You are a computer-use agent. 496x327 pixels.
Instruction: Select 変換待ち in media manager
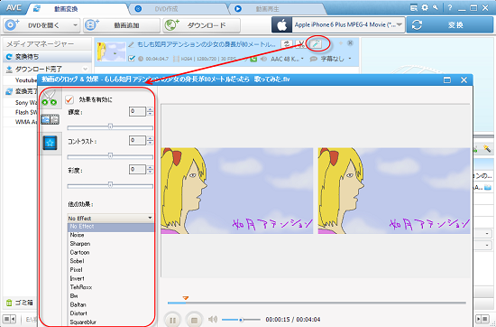(48, 57)
